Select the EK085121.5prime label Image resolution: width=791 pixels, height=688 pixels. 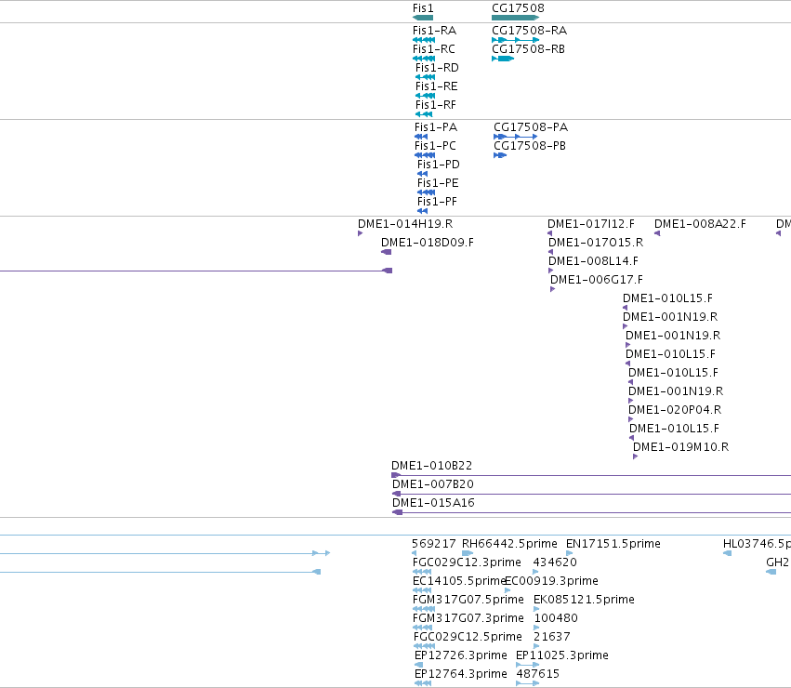(584, 601)
